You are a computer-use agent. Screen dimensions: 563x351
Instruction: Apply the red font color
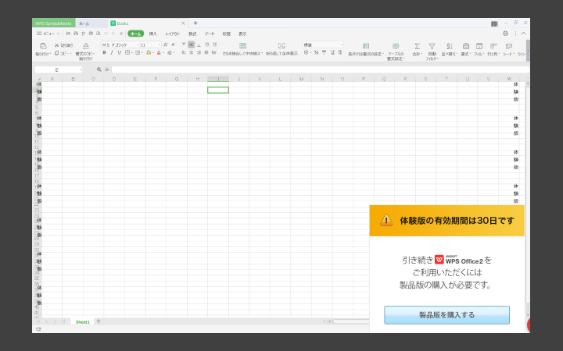[159, 53]
